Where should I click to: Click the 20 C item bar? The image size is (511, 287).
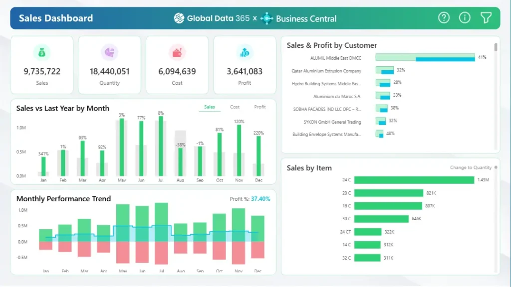388,193
